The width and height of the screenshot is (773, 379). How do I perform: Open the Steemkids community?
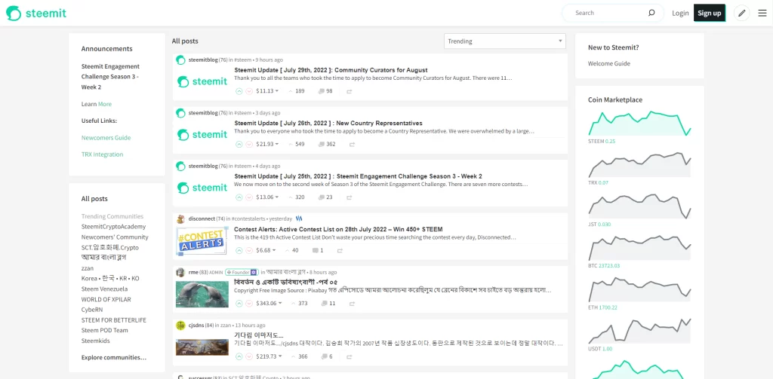click(x=96, y=341)
